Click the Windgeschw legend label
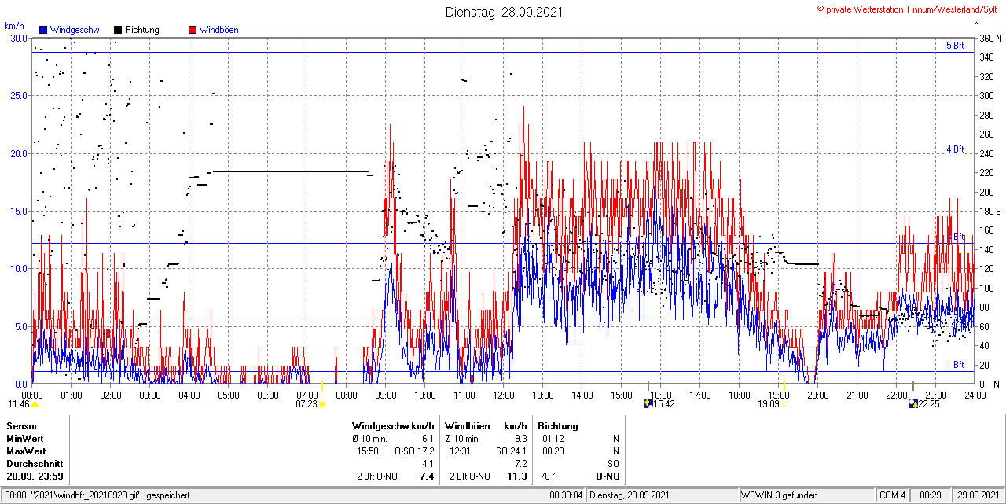Viewport: 1006px width, 504px height. coord(74,30)
